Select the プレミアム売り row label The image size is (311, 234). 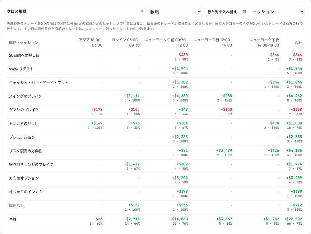tap(22, 137)
